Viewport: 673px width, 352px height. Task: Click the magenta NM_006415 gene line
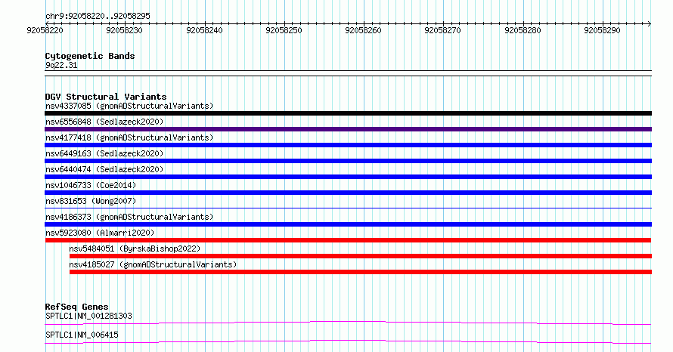[x=348, y=341]
